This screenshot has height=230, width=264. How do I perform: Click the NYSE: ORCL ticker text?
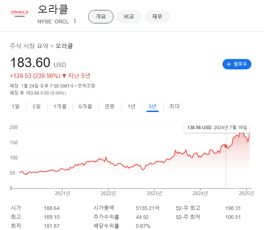(x=53, y=22)
